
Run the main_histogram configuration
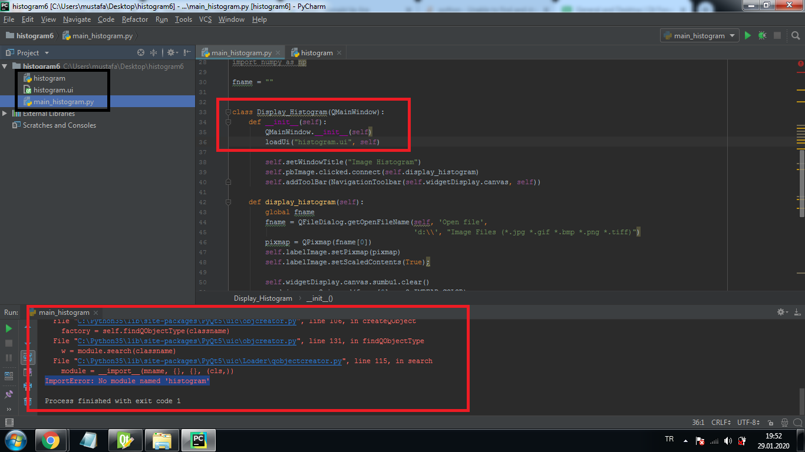coord(747,35)
